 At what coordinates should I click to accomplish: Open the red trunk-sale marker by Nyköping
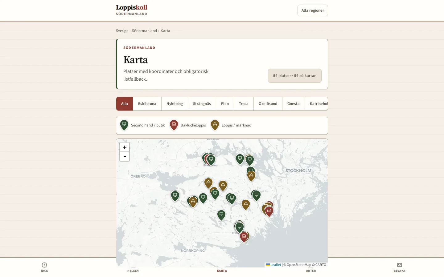click(244, 237)
